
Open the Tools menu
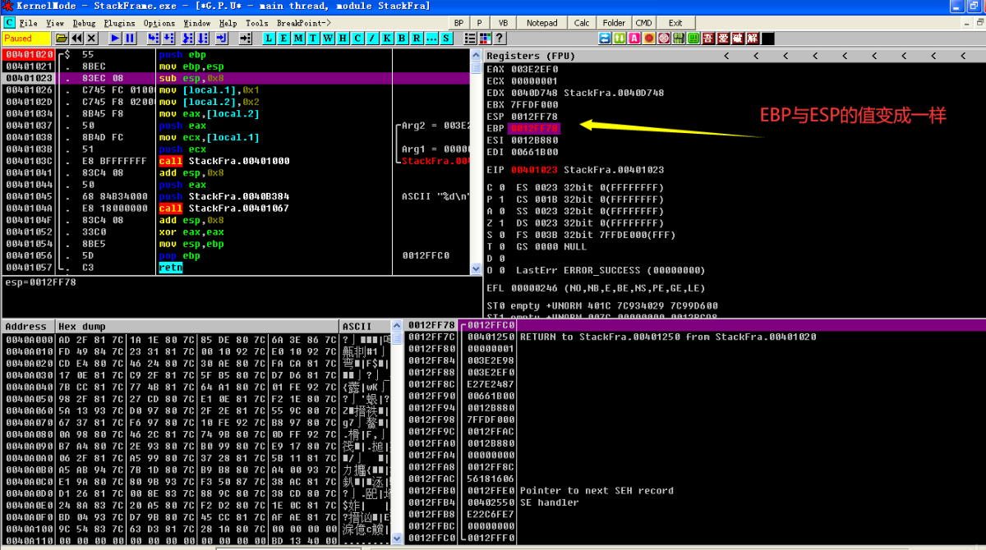pyautogui.click(x=257, y=23)
